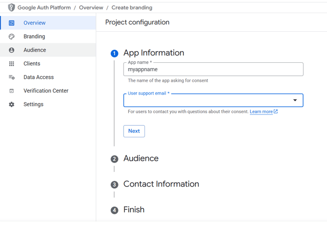Click the Overview breadcrumb link

[x=91, y=8]
